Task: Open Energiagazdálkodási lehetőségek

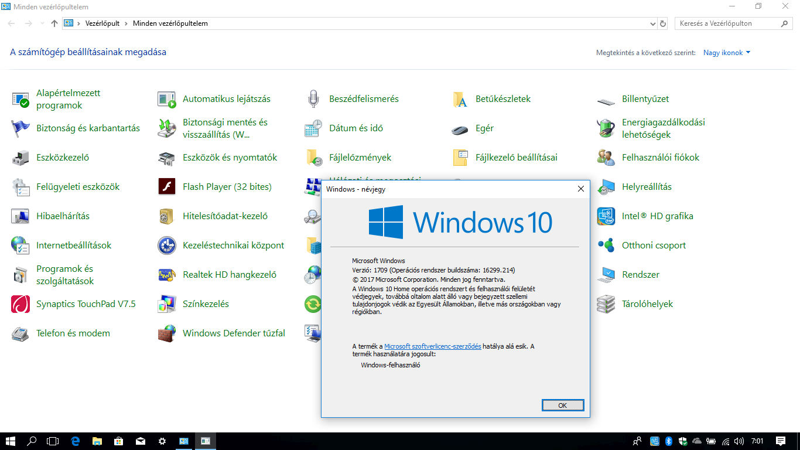Action: (651, 128)
